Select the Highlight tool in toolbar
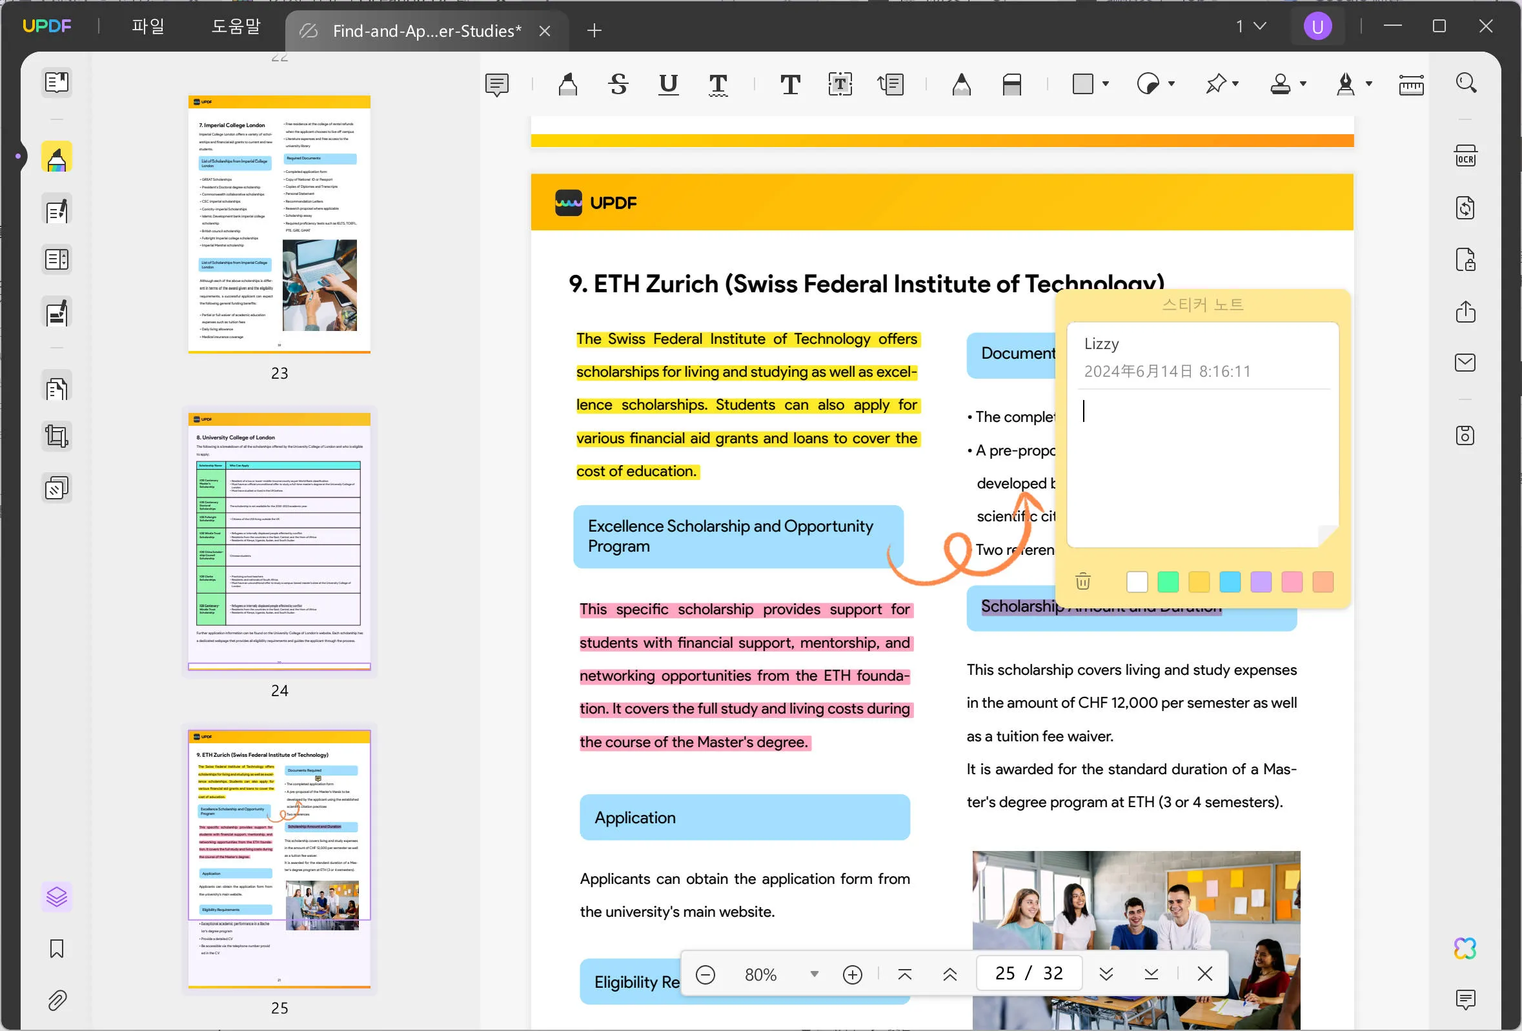Screen dimensions: 1522x1031 click(568, 85)
